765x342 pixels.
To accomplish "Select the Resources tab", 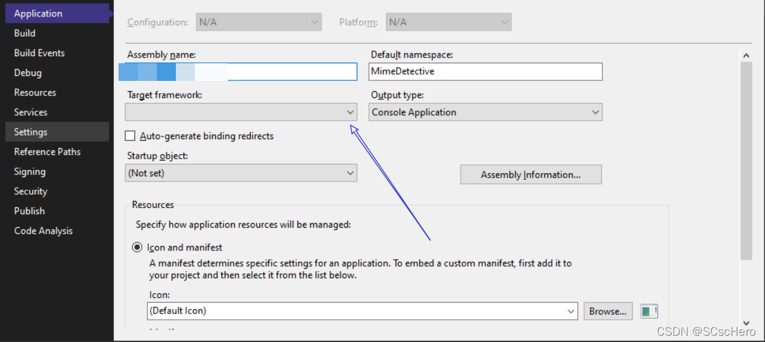I will pos(35,92).
